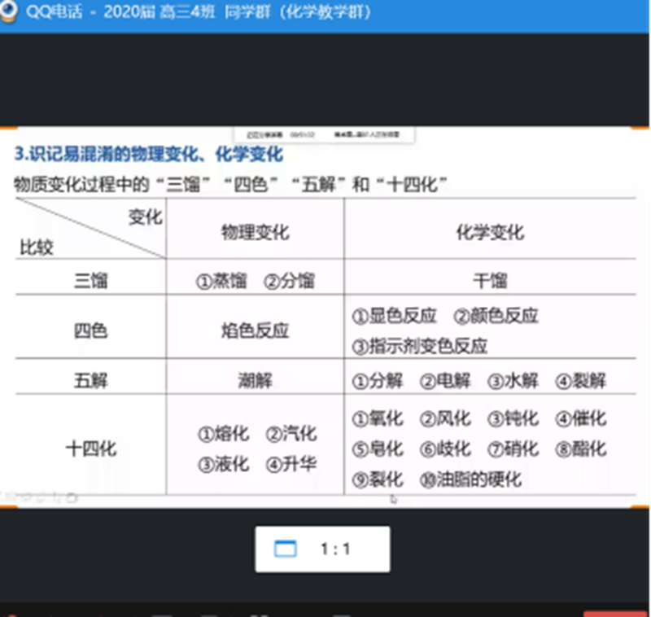Click the 物理变化 column header
This screenshot has width=651, height=617.
255,232
